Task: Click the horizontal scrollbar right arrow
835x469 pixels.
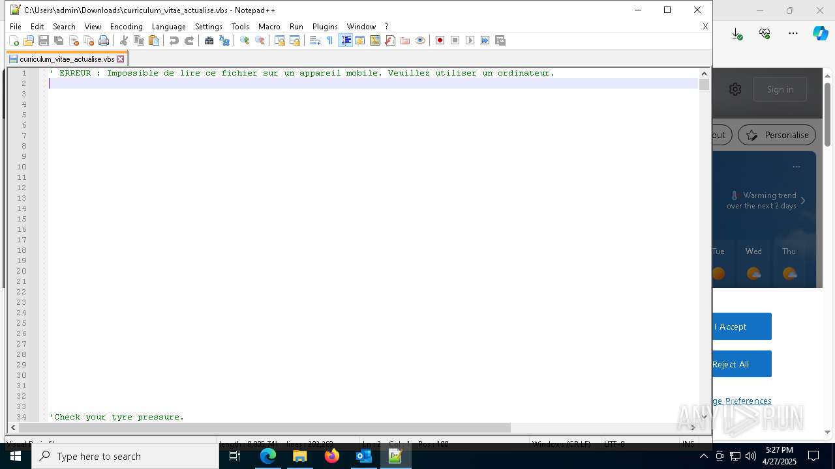Action: coord(693,427)
